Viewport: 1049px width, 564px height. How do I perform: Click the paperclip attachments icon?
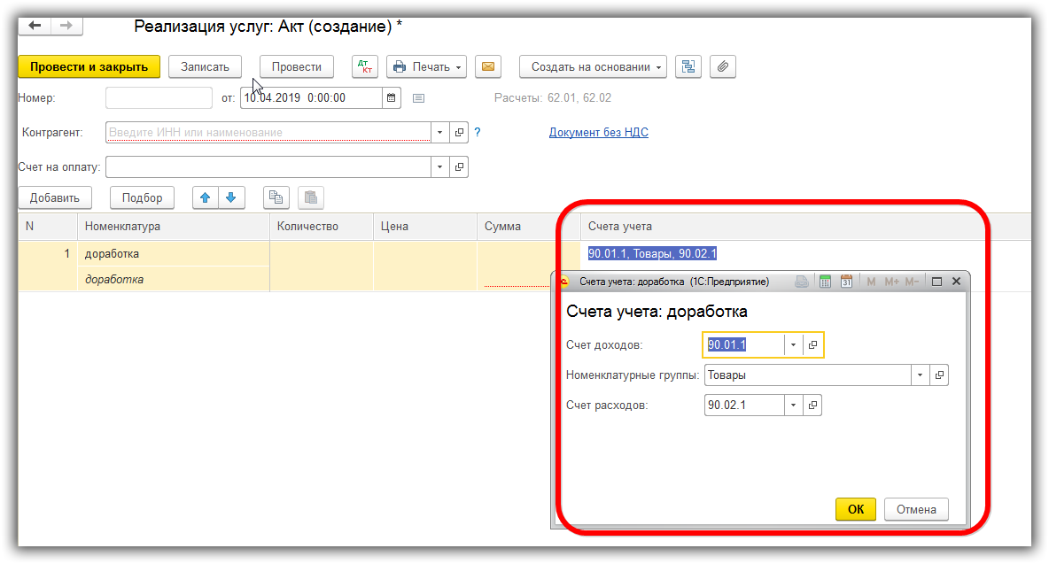coord(723,66)
